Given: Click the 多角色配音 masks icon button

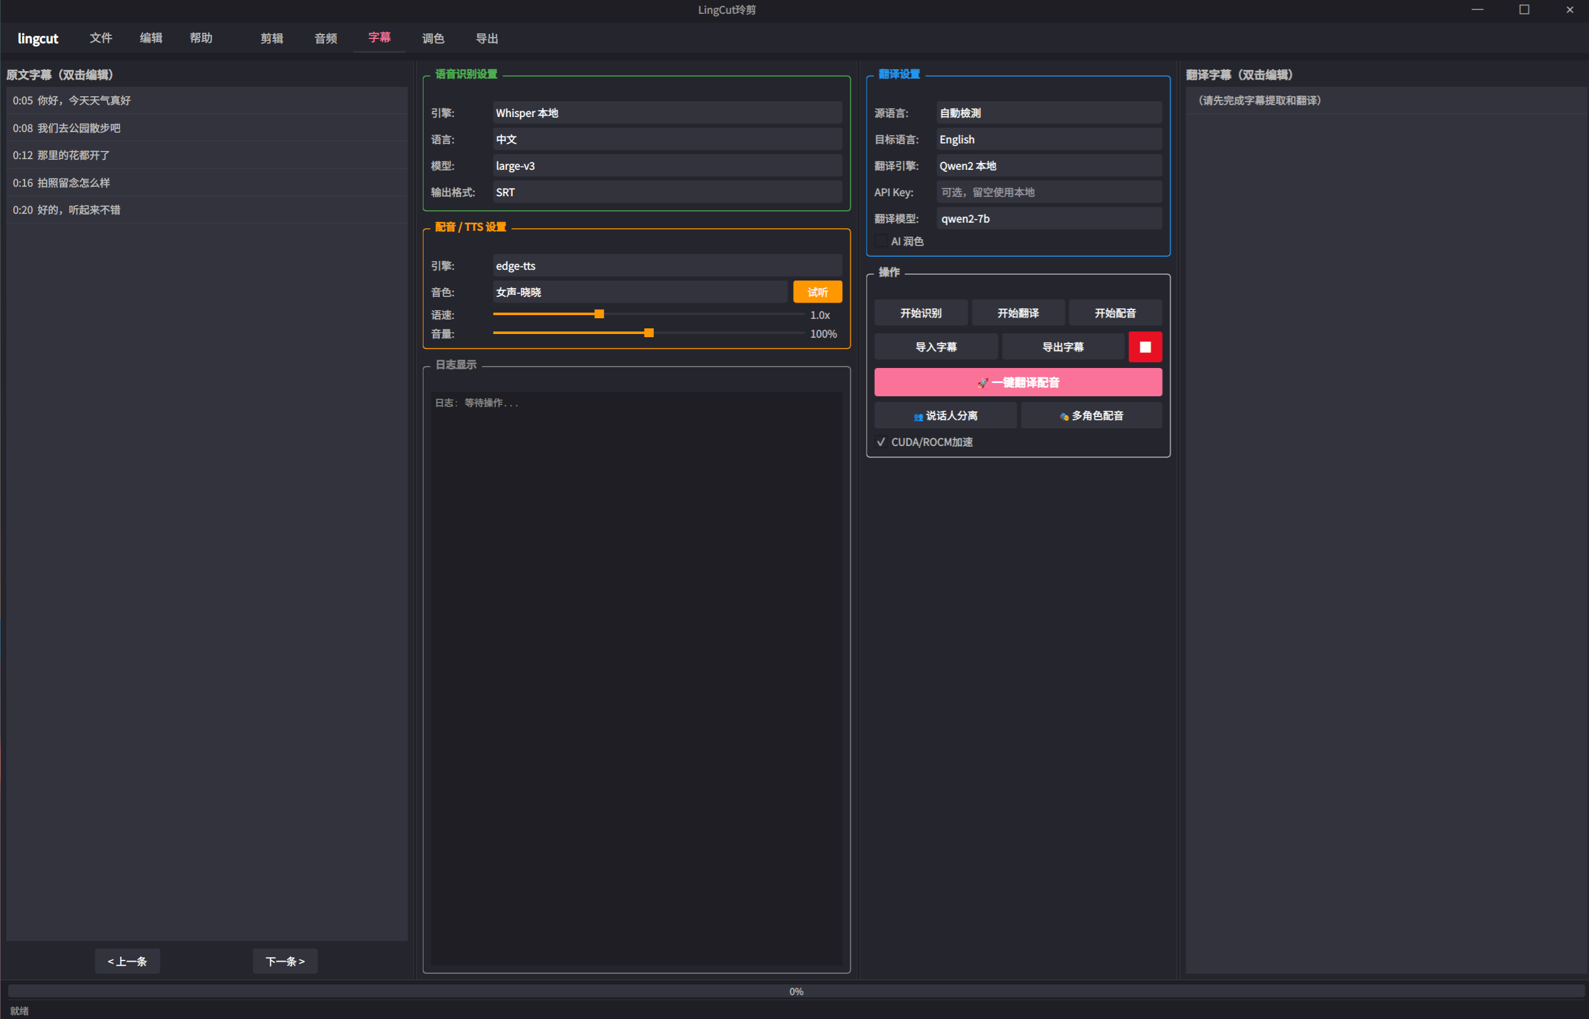Looking at the screenshot, I should (x=1091, y=416).
